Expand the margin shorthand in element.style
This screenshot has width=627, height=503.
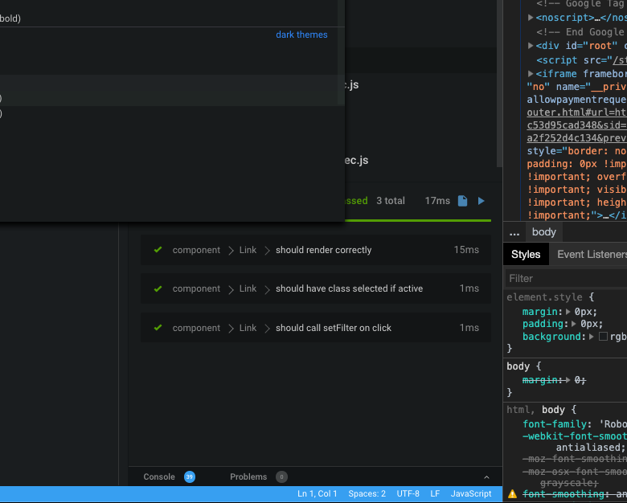(x=568, y=312)
